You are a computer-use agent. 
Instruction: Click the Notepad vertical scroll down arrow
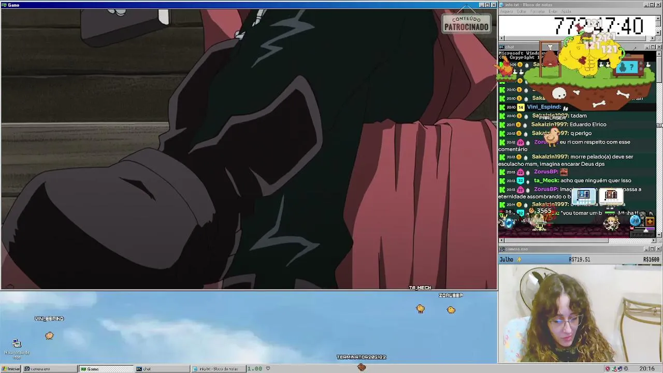coord(659,33)
